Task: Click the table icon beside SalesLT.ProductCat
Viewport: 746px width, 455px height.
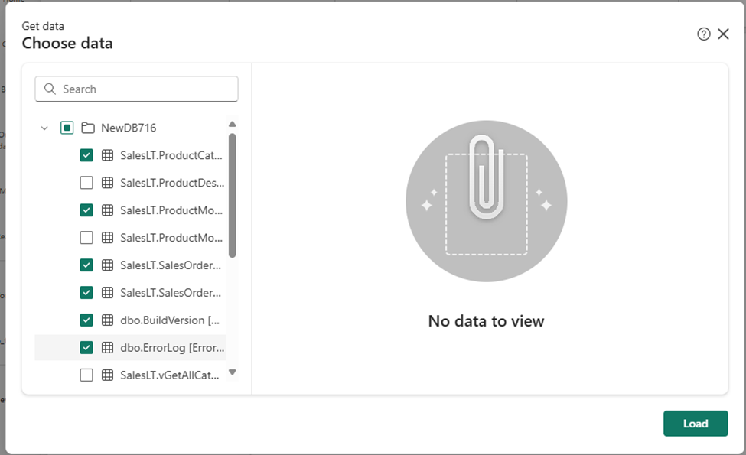Action: pyautogui.click(x=106, y=154)
